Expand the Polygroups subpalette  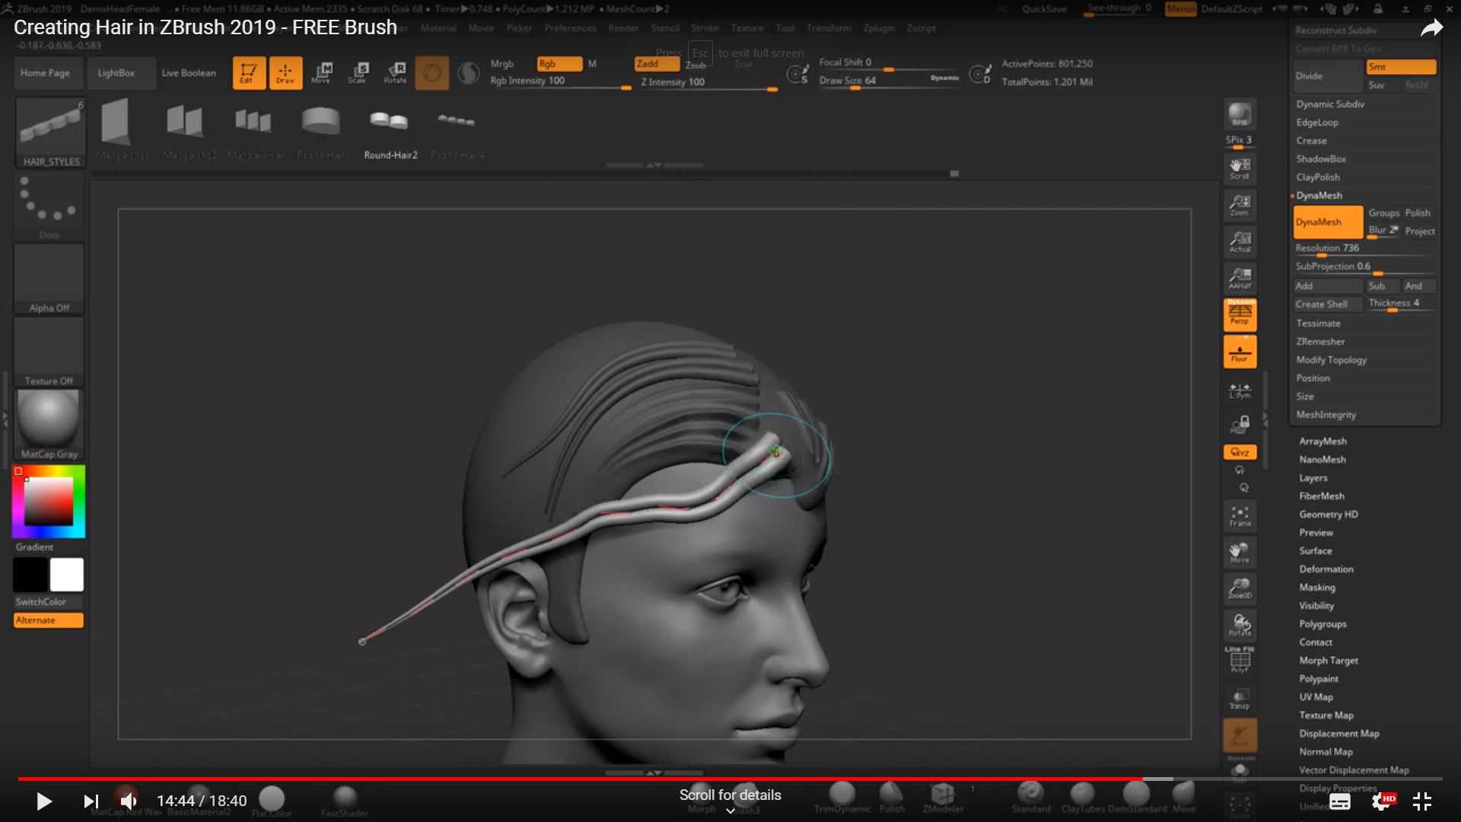pos(1323,624)
